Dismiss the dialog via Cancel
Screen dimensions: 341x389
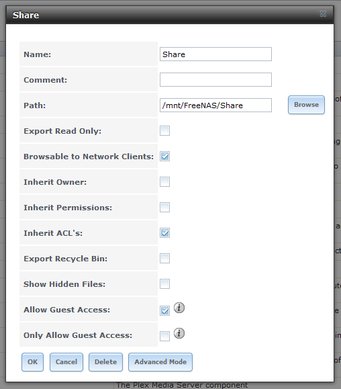pos(66,362)
